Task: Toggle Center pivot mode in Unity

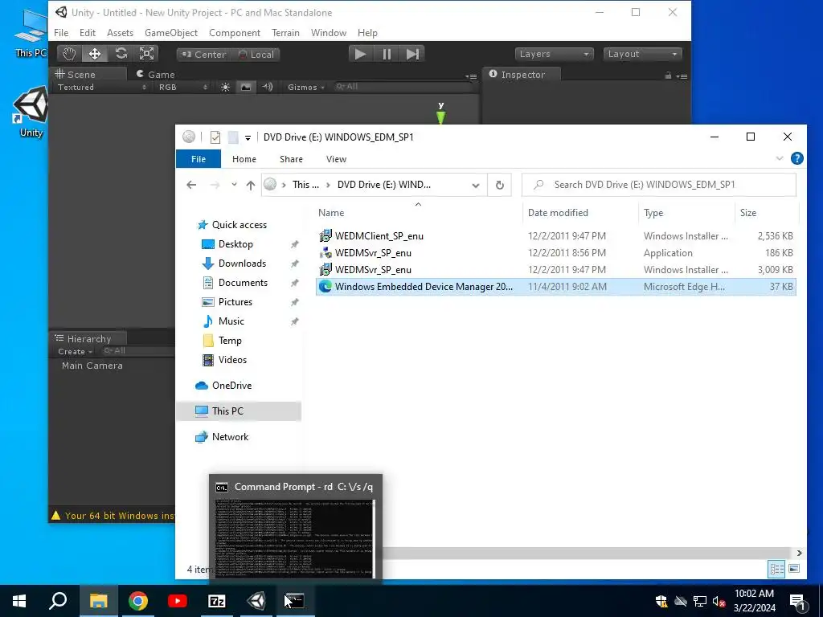Action: point(203,55)
